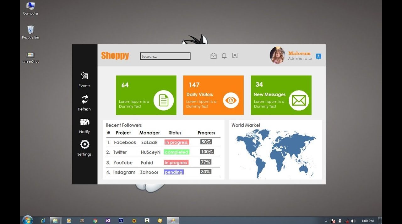Click the 'pending' status badge for Instagram
This screenshot has height=224, width=402.
point(174,172)
